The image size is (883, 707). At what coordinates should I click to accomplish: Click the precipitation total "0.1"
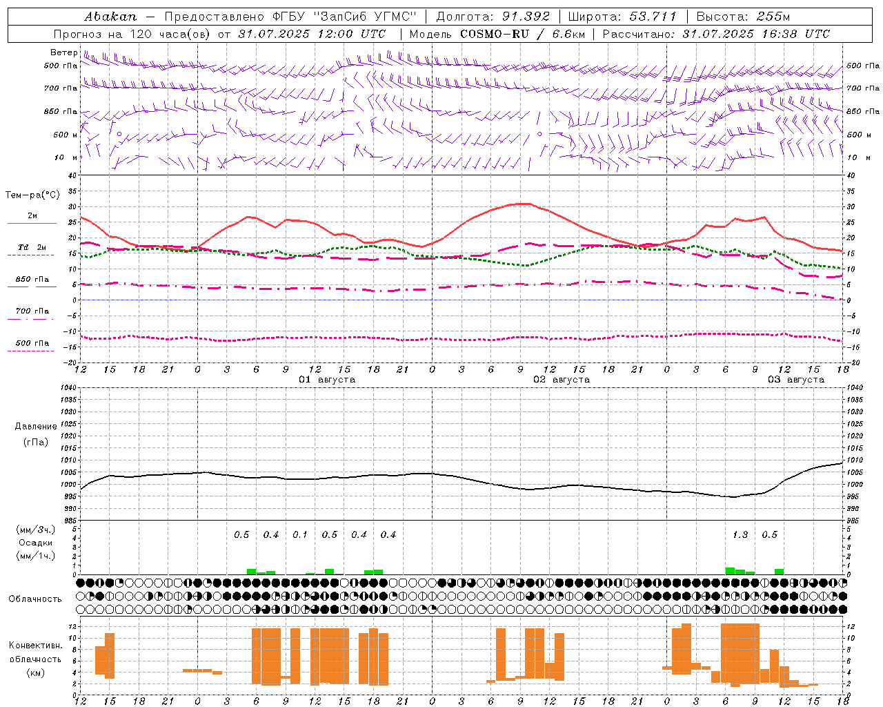pos(300,535)
